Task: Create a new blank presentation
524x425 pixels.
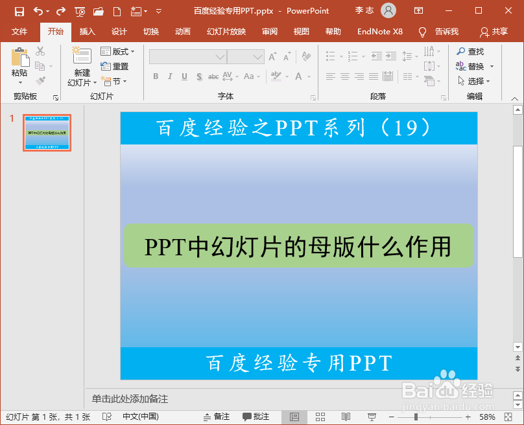Action: tap(117, 12)
